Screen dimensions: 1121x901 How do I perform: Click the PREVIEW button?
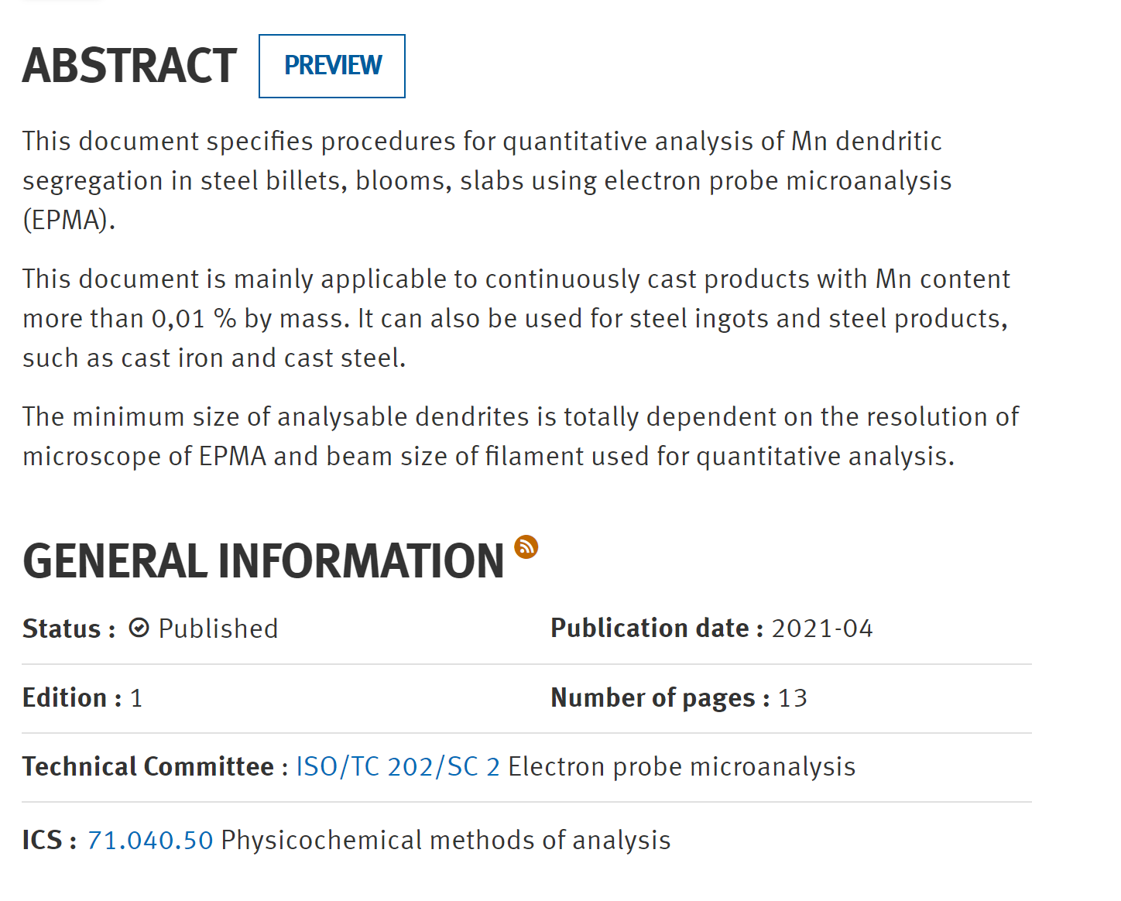[x=332, y=66]
